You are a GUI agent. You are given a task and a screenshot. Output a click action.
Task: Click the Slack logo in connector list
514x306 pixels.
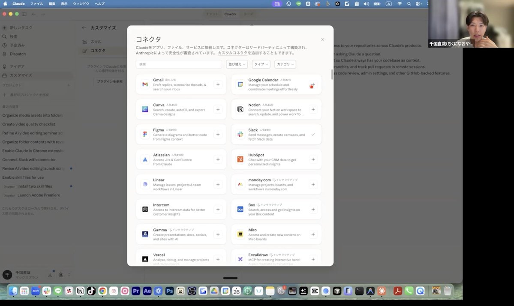[x=240, y=134]
